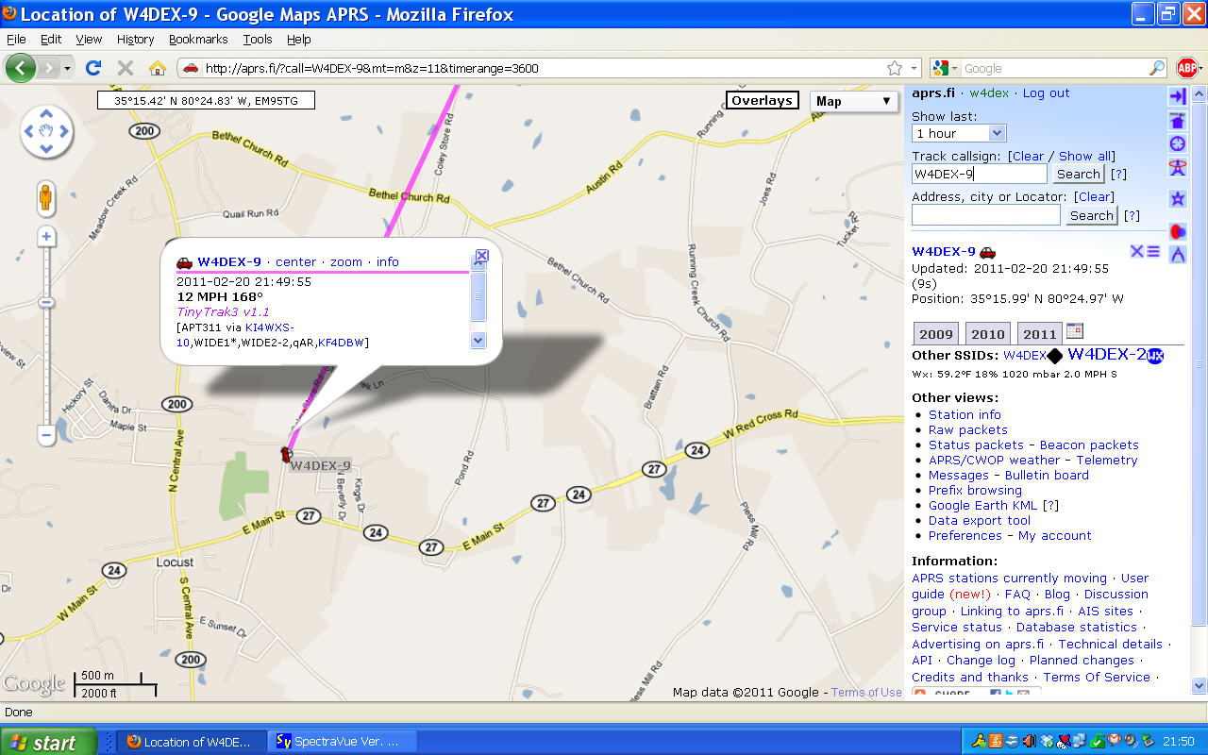This screenshot has height=755, width=1208.
Task: Toggle the Overlays button on map
Action: click(762, 101)
